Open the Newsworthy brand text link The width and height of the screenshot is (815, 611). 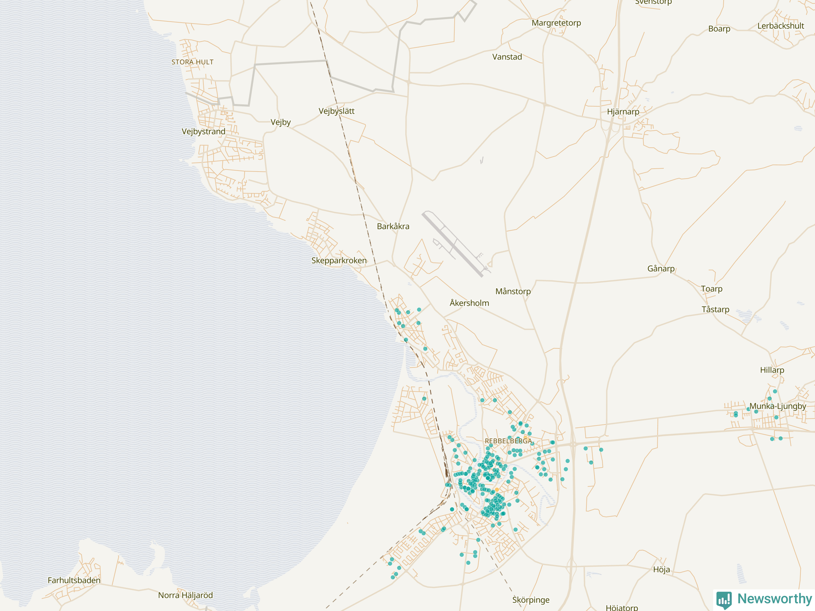tap(775, 599)
